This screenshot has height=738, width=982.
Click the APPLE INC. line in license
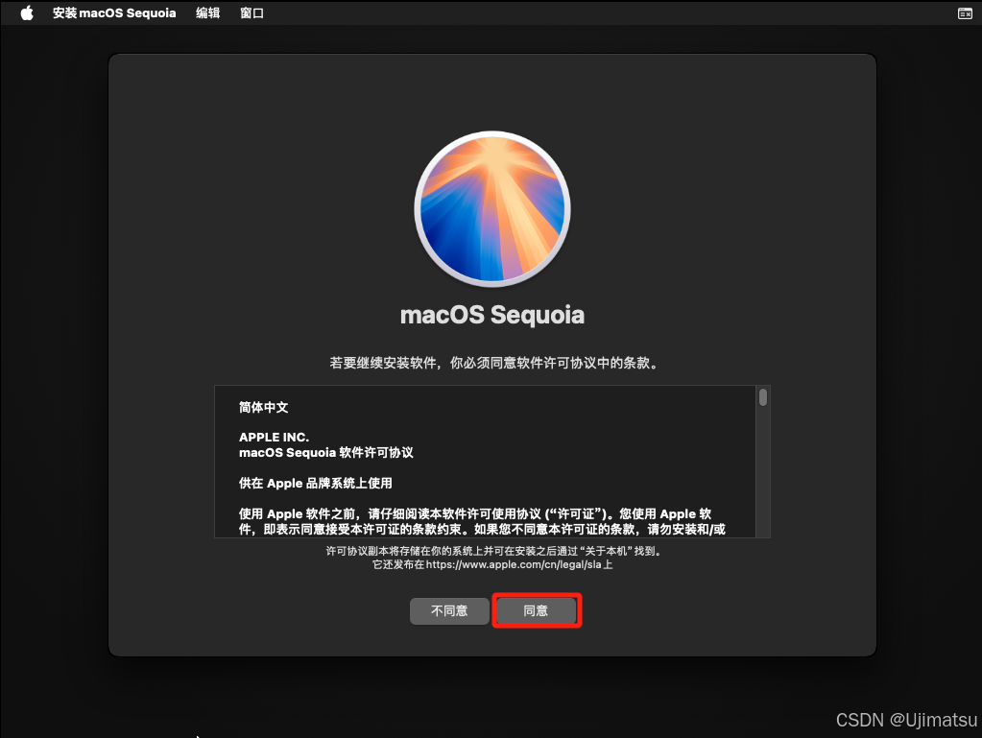tap(274, 437)
